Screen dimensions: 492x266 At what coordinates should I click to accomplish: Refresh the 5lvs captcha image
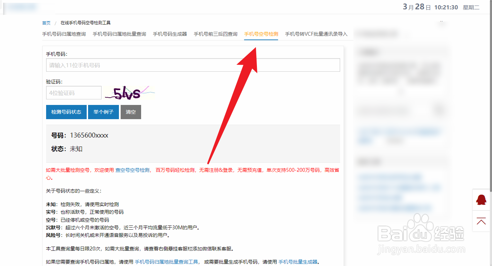click(x=130, y=93)
